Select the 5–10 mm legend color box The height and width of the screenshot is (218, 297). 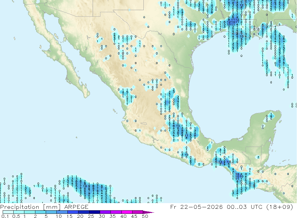coord(51,212)
